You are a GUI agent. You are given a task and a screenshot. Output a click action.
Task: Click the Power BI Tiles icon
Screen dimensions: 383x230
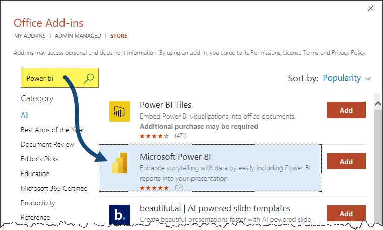coord(119,111)
